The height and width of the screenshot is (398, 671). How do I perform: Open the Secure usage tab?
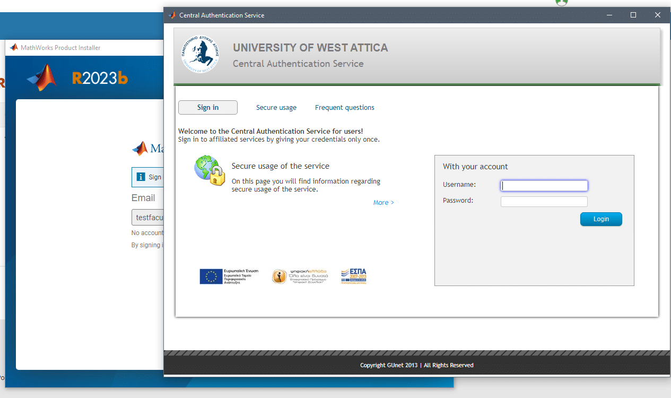276,108
